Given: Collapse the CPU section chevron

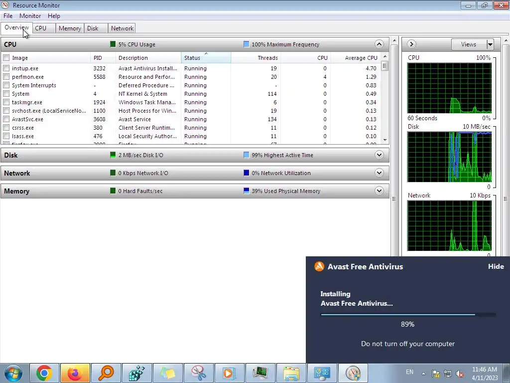Looking at the screenshot, I should coord(379,44).
